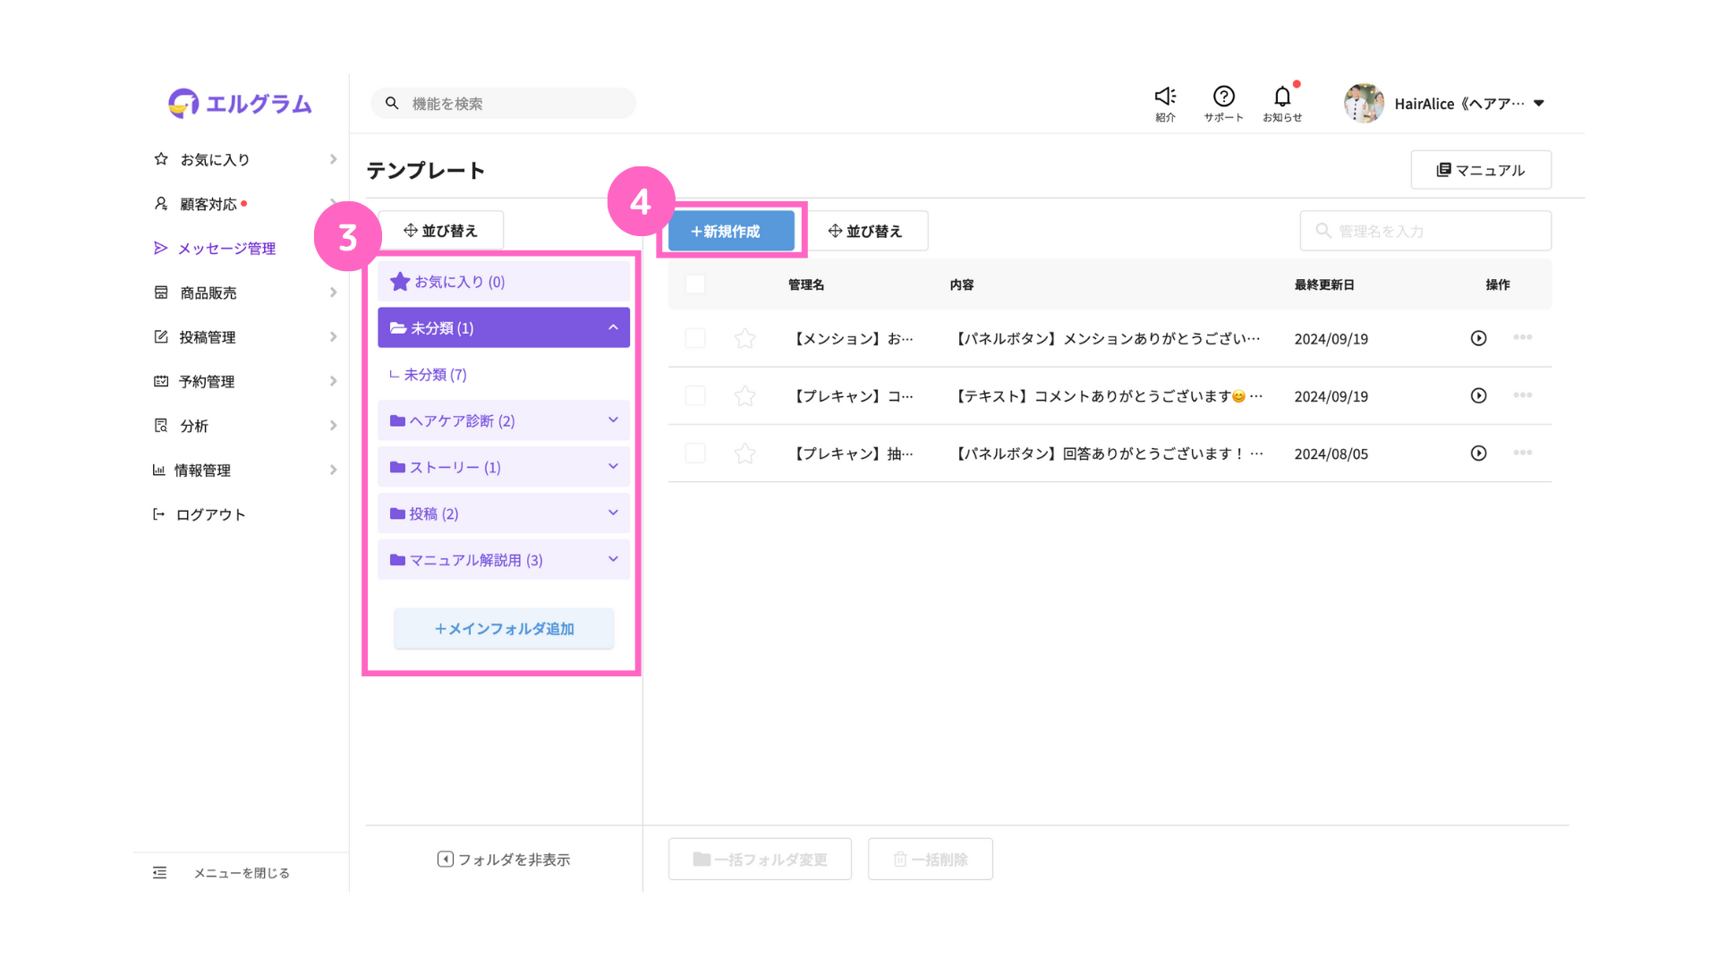Click the play icon for メンション row
The image size is (1718, 966).
pyautogui.click(x=1478, y=338)
